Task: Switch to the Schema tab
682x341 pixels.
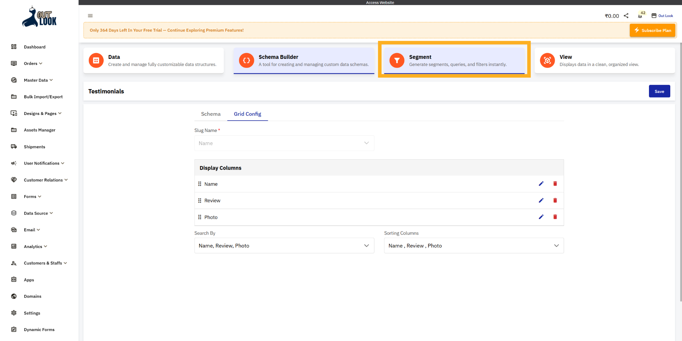Action: (x=211, y=114)
